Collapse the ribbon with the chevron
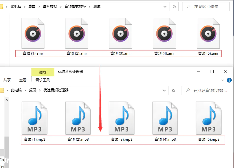Image resolution: width=234 pixels, height=168 pixels. (x=223, y=80)
